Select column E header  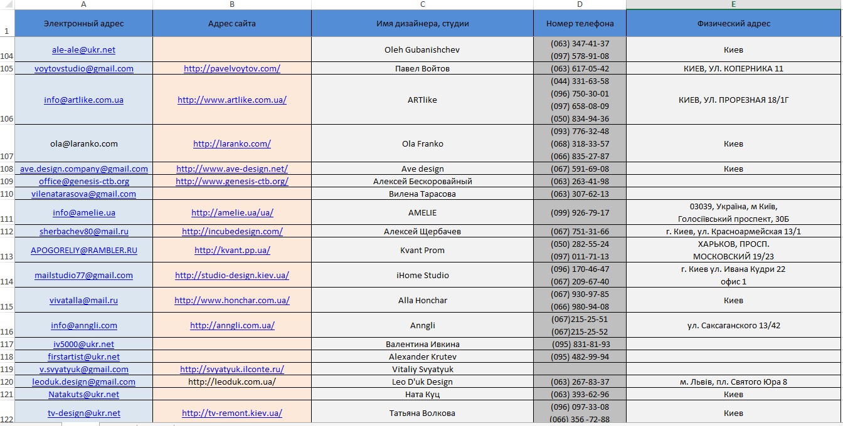click(x=734, y=4)
